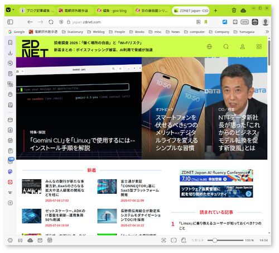Open a new tab with plus button

[x=215, y=11]
